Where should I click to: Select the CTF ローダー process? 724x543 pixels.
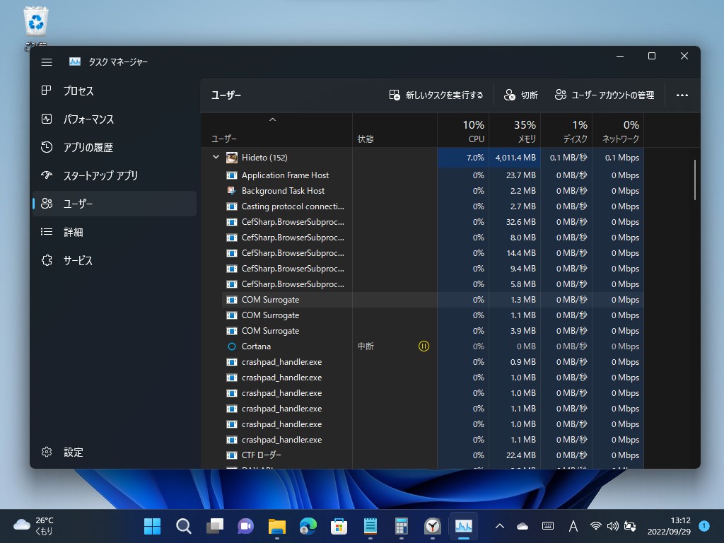click(x=433, y=455)
